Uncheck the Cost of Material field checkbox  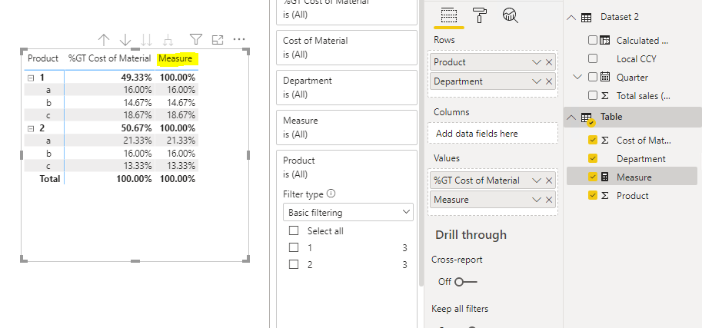(593, 140)
